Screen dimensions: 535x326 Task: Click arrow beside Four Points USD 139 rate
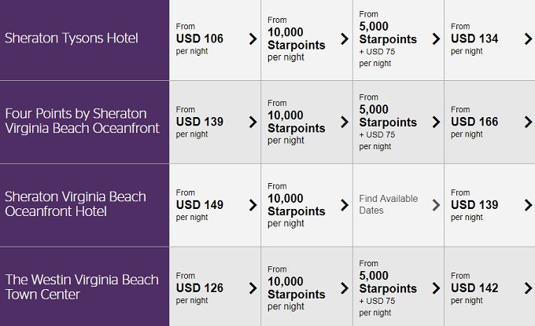(x=253, y=122)
